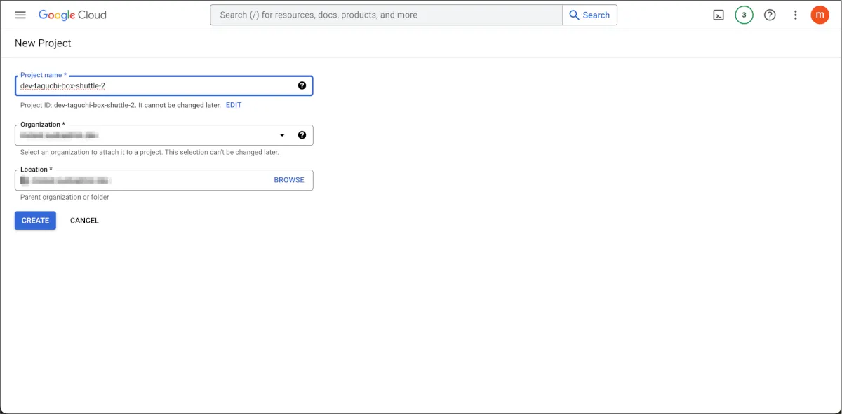Viewport: 842px width, 414px height.
Task: Click BROWSE to choose a location
Action: (289, 180)
